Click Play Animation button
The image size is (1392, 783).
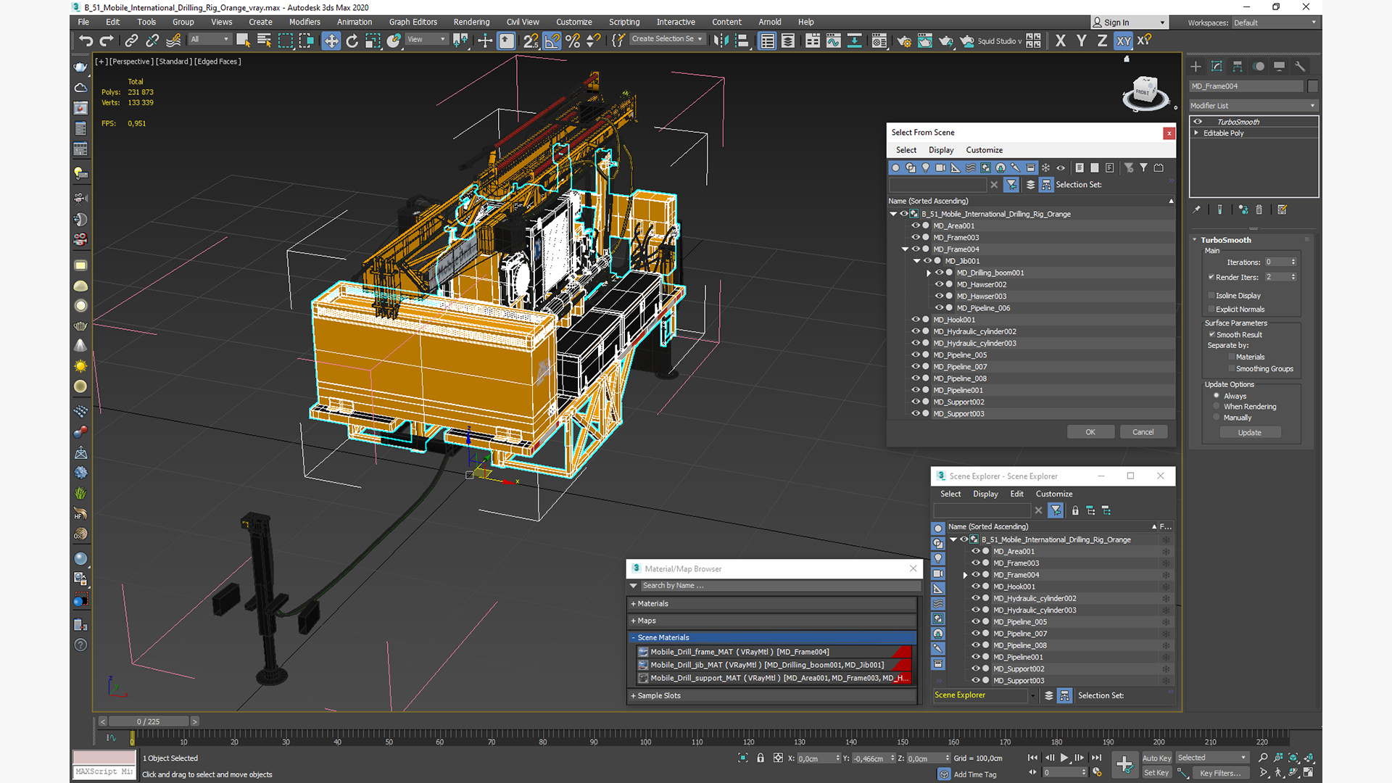coord(1064,758)
